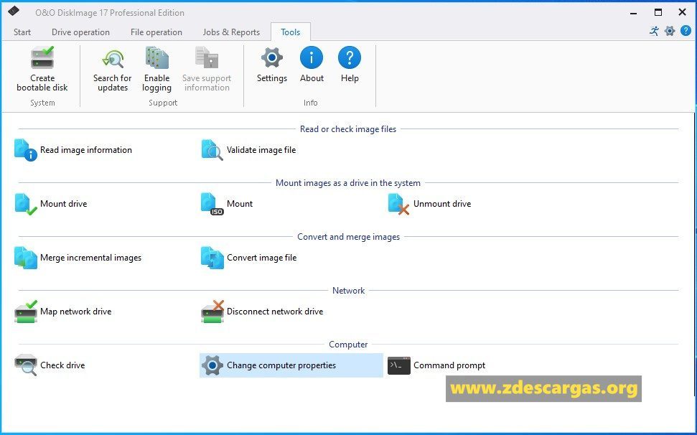Image resolution: width=697 pixels, height=435 pixels.
Task: Click the Merge incremental images label
Action: pos(90,258)
